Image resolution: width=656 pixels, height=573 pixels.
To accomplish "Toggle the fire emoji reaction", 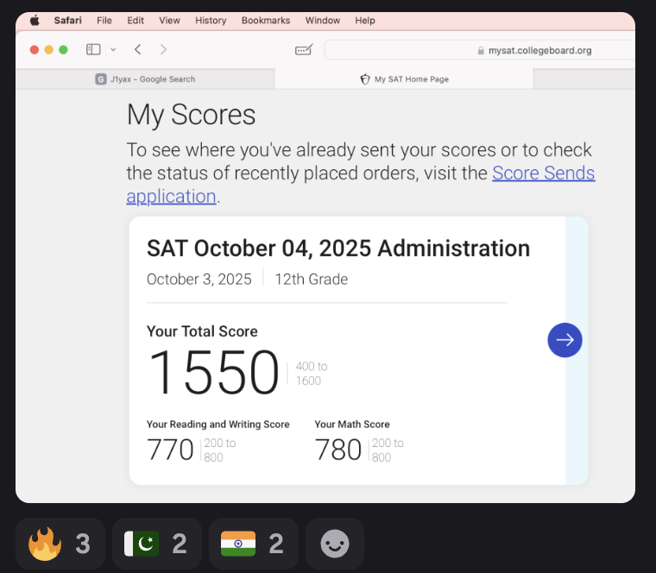I will pyautogui.click(x=60, y=544).
